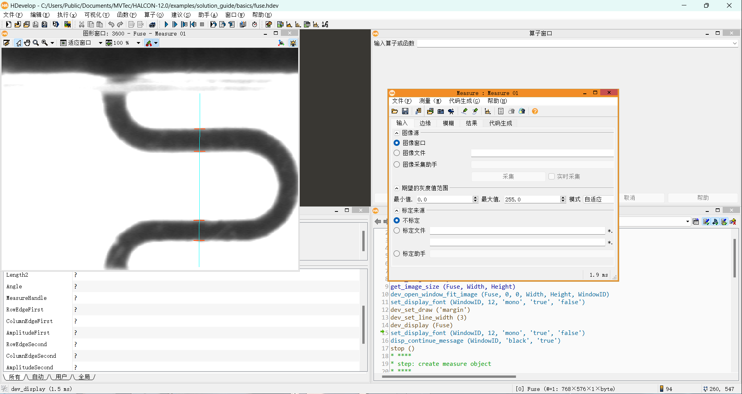Select the hand pan tool in graphics window

(x=27, y=43)
